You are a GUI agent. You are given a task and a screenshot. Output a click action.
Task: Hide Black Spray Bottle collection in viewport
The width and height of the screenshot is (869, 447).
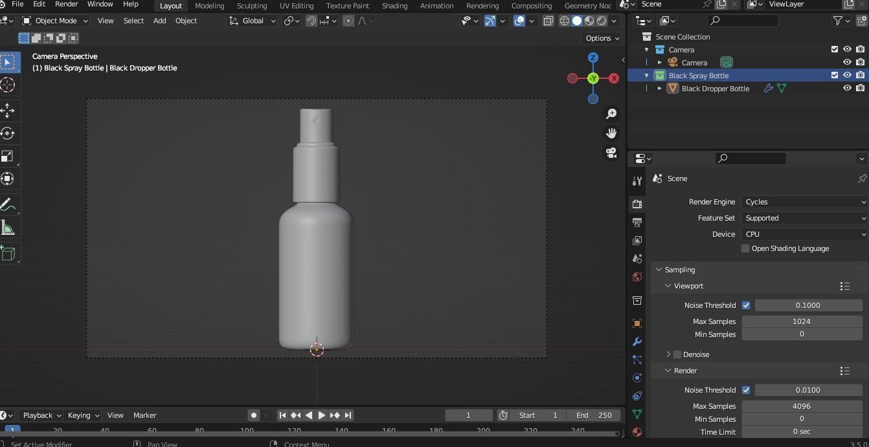(x=847, y=75)
